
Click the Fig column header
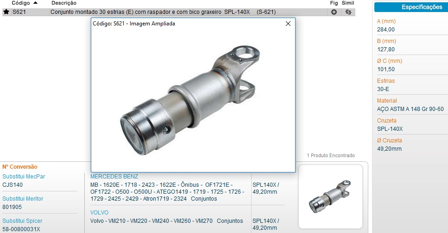click(334, 3)
